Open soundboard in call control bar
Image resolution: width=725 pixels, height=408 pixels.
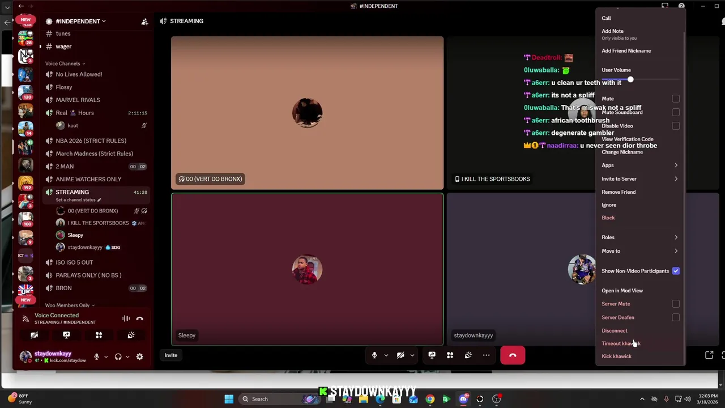(468, 355)
